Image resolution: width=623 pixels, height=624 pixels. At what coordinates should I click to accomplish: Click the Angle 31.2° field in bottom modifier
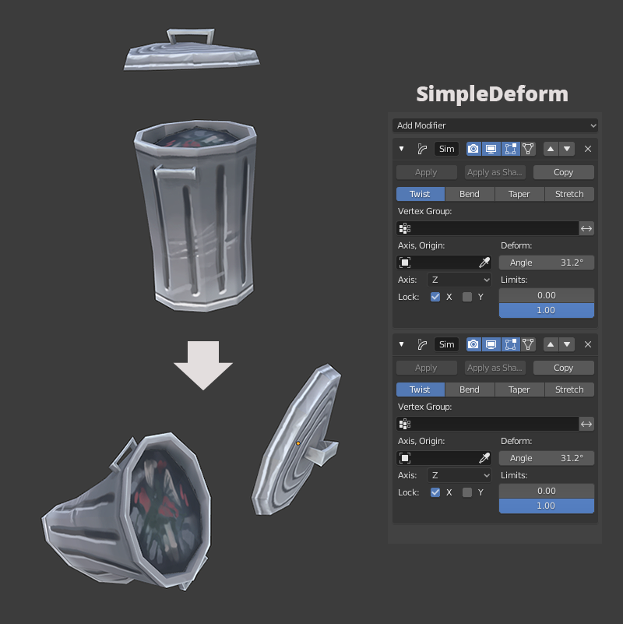coord(546,458)
